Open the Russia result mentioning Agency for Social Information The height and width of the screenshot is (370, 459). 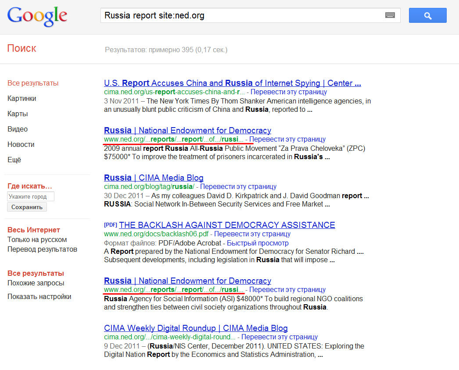click(x=188, y=281)
